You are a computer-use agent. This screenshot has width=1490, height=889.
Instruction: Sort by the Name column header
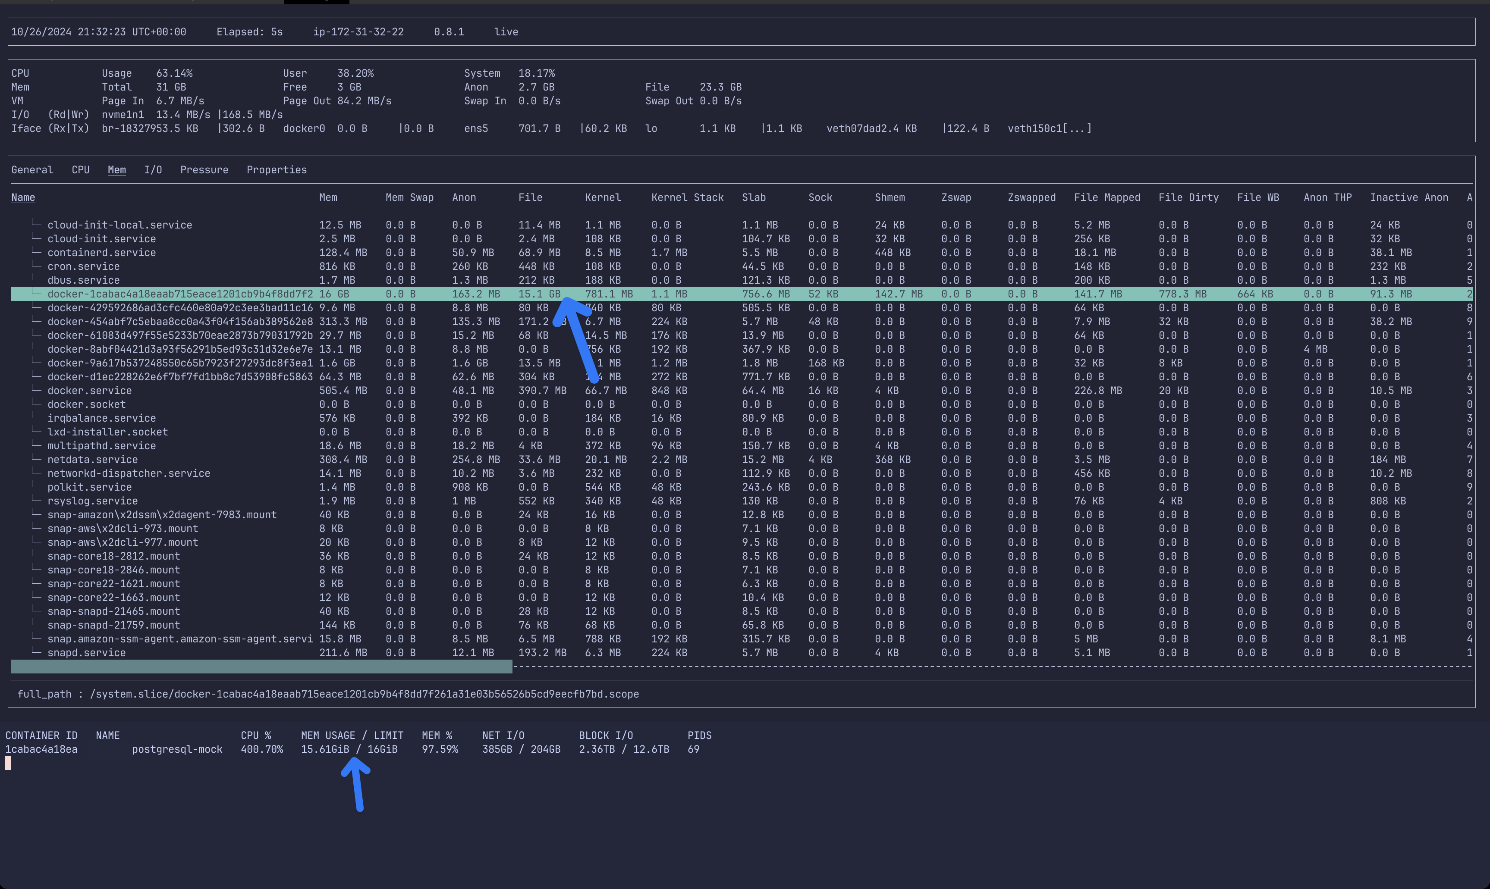point(23,197)
